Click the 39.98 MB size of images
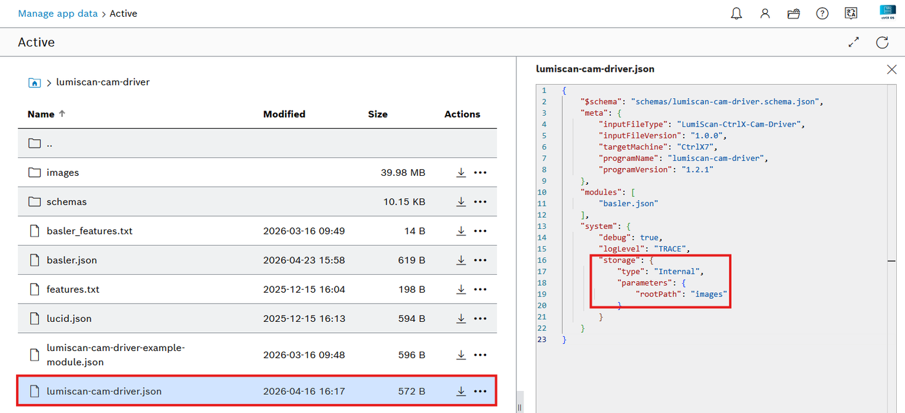 (403, 173)
